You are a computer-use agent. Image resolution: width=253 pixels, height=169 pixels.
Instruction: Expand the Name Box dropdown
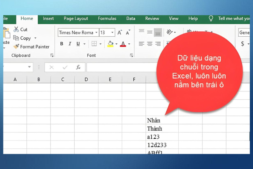(29, 67)
